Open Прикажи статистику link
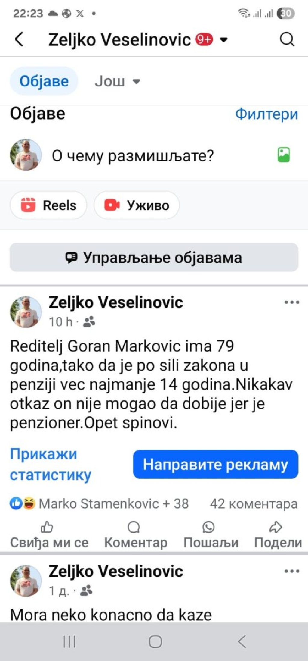Viewport: 308px width, 661px height. 50,464
